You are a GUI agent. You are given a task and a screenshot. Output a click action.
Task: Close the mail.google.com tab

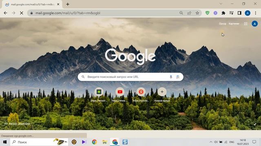point(58,4)
